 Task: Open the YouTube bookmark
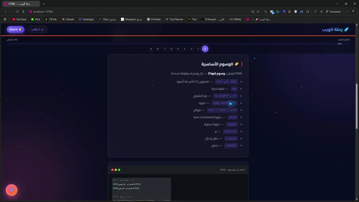point(19,19)
